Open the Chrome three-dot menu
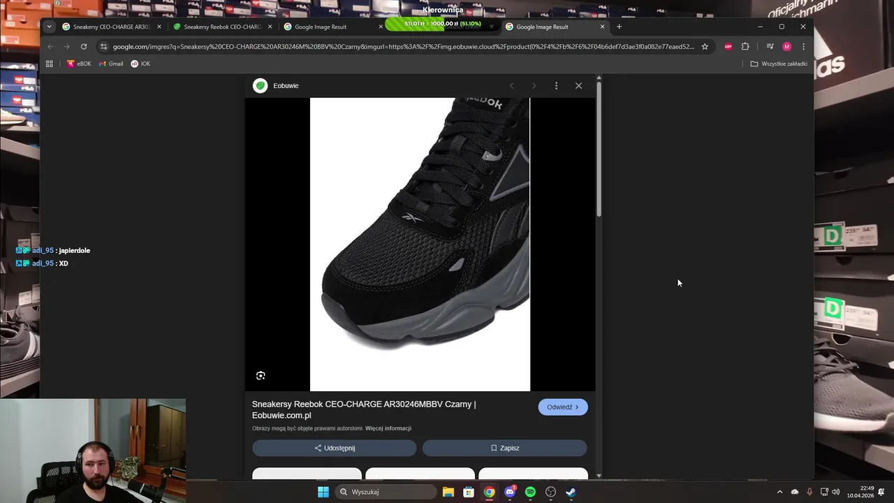The image size is (894, 503). pos(803,47)
